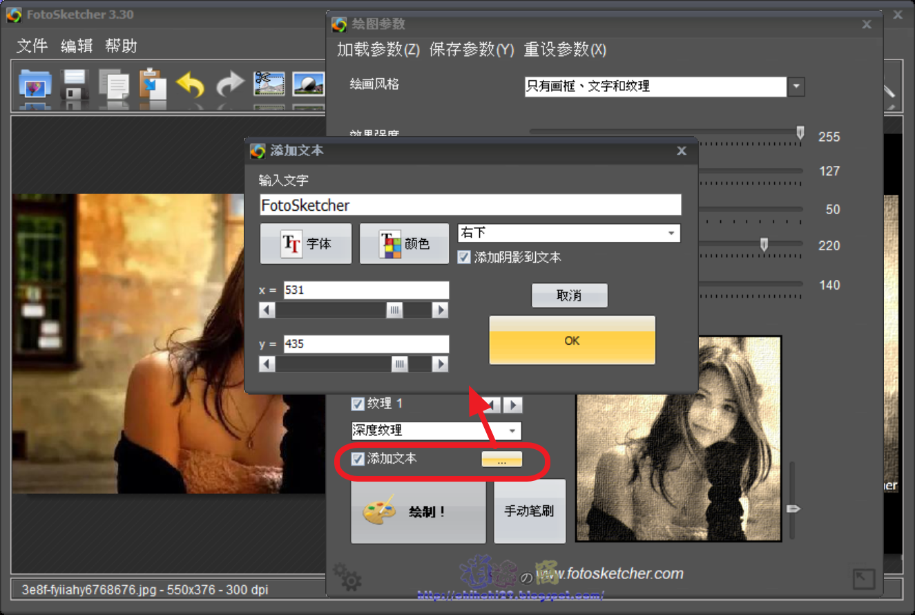Viewport: 915px width, 615px height.
Task: Click the y slider left arrow
Action: [267, 364]
